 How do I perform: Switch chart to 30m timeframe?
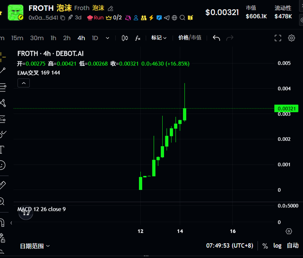[37, 38]
